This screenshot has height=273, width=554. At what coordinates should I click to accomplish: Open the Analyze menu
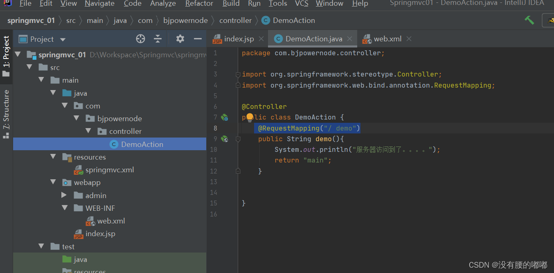pyautogui.click(x=163, y=3)
